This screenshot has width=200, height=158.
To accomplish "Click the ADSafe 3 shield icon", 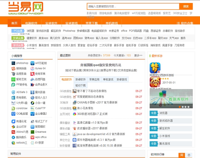I will coord(13,92).
